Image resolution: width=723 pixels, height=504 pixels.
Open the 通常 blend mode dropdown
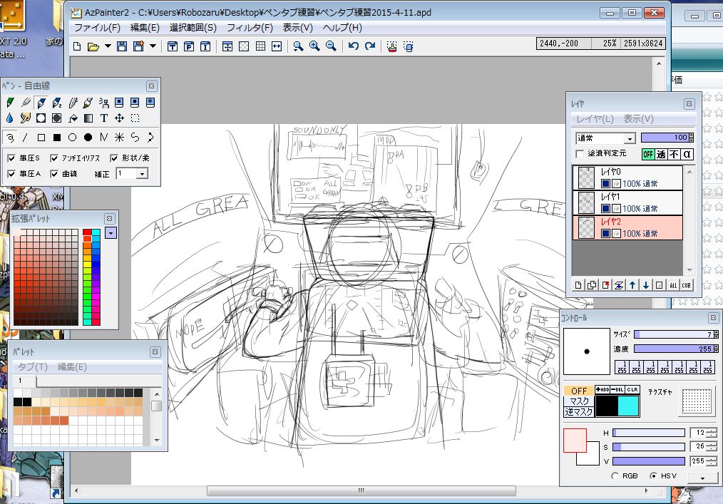(x=630, y=138)
